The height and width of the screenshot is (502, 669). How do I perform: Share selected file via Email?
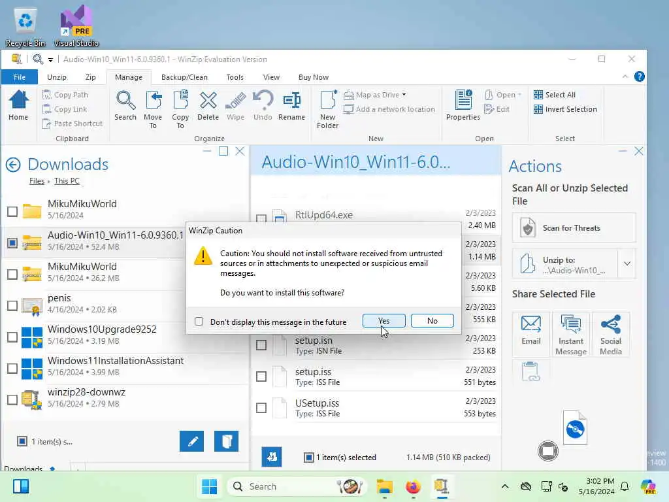pos(530,334)
